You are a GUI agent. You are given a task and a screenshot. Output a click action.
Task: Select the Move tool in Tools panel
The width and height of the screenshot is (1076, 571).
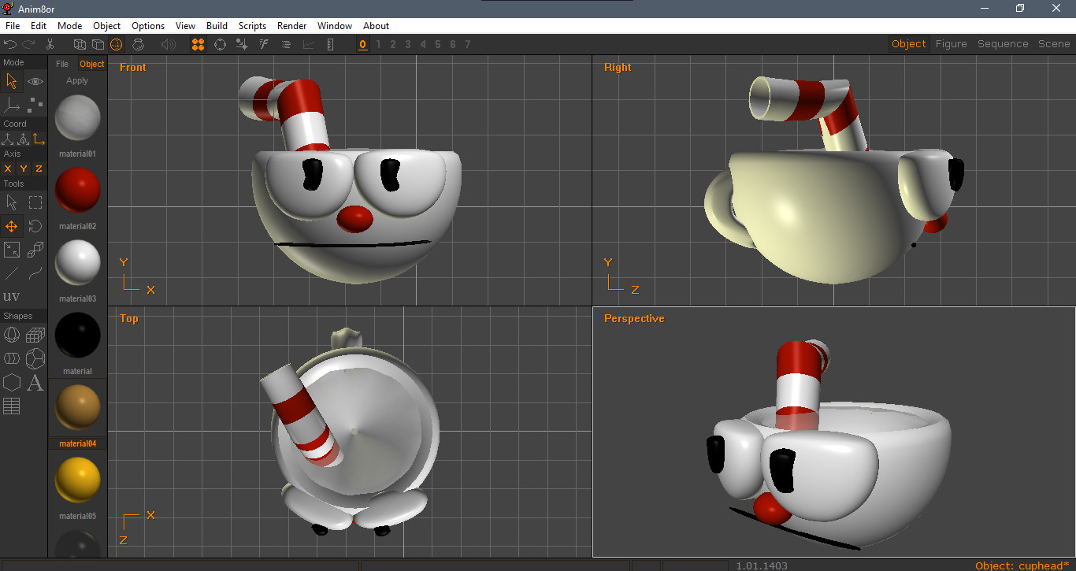pyautogui.click(x=12, y=226)
